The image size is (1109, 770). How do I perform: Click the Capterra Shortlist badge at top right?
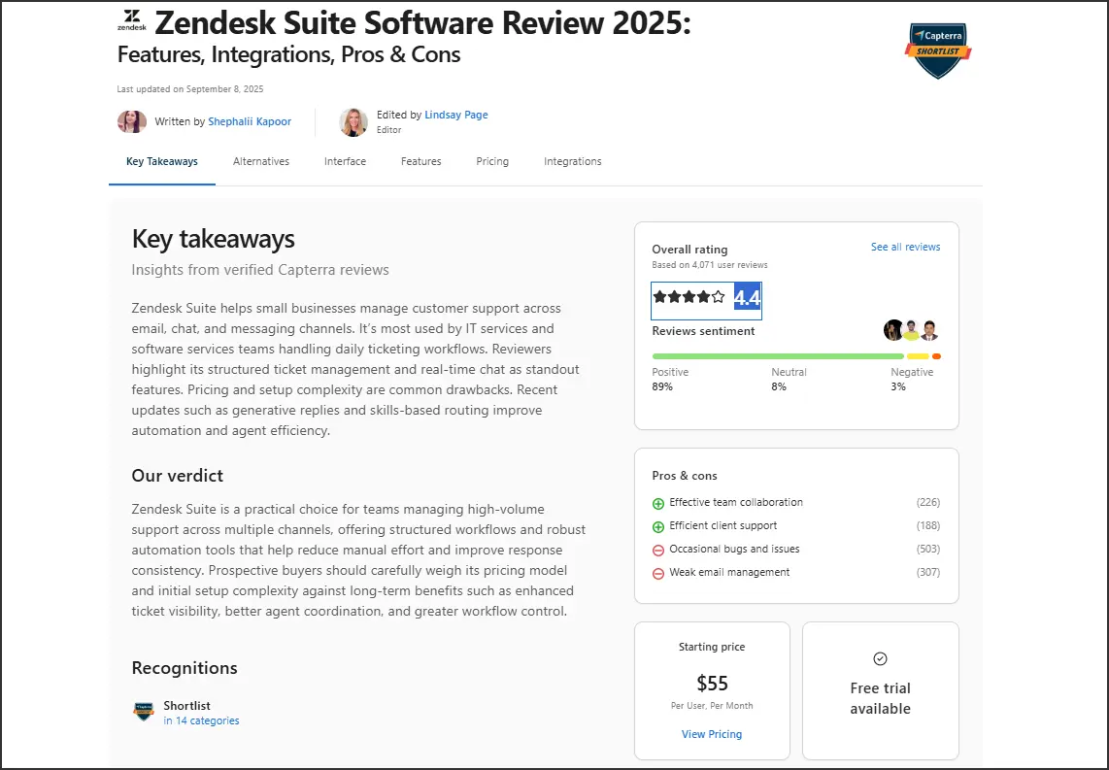pyautogui.click(x=938, y=50)
